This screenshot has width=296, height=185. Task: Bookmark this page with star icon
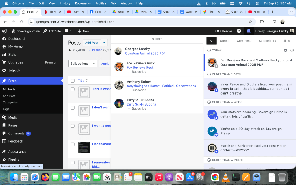coord(250,22)
